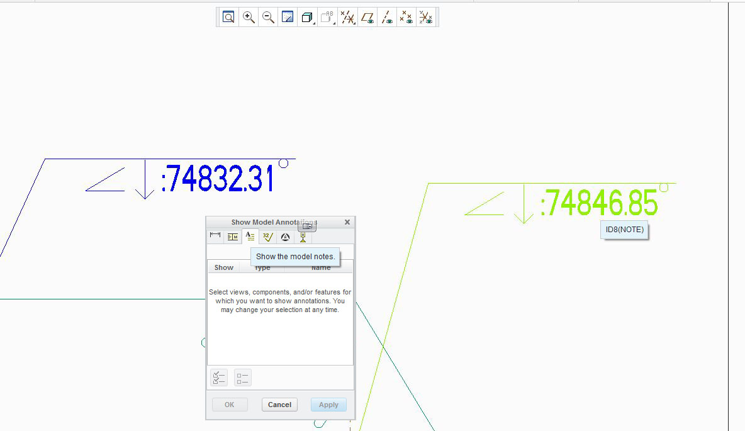Click the Zoom Out magnifier icon
The image size is (745, 431).
click(269, 18)
